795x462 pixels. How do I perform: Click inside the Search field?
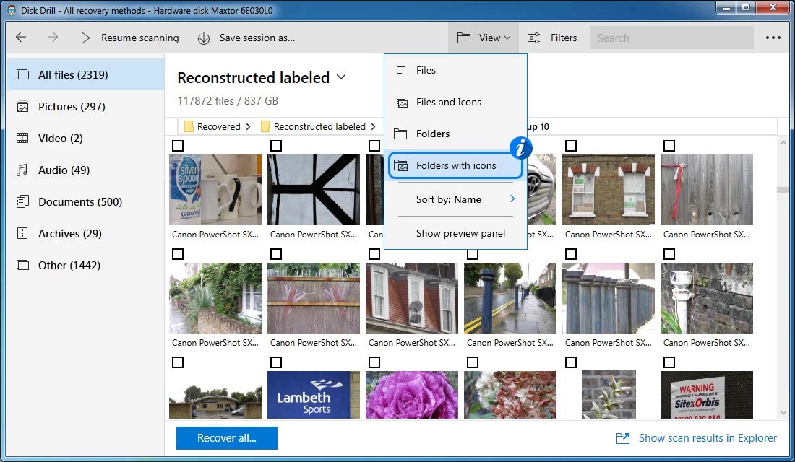point(671,38)
